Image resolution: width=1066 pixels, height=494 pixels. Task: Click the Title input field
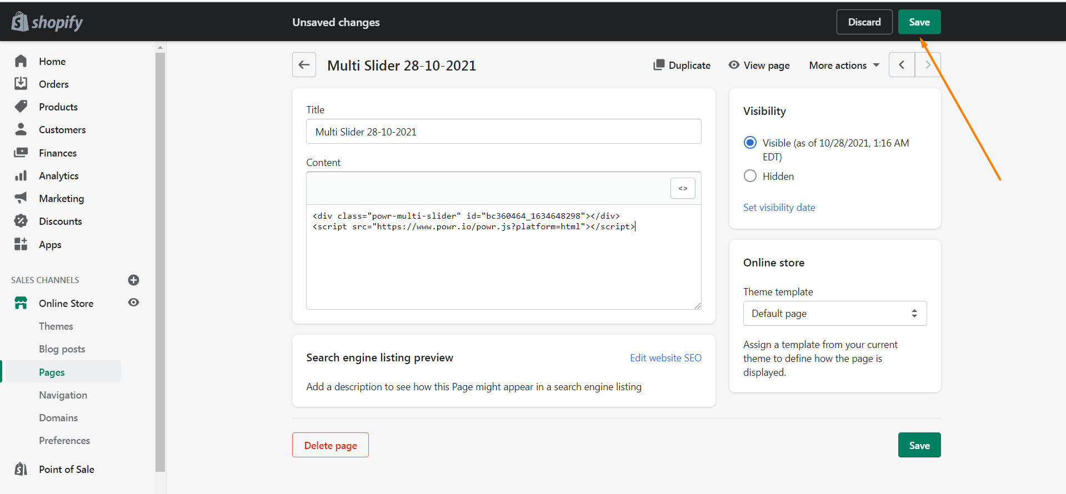coord(504,132)
